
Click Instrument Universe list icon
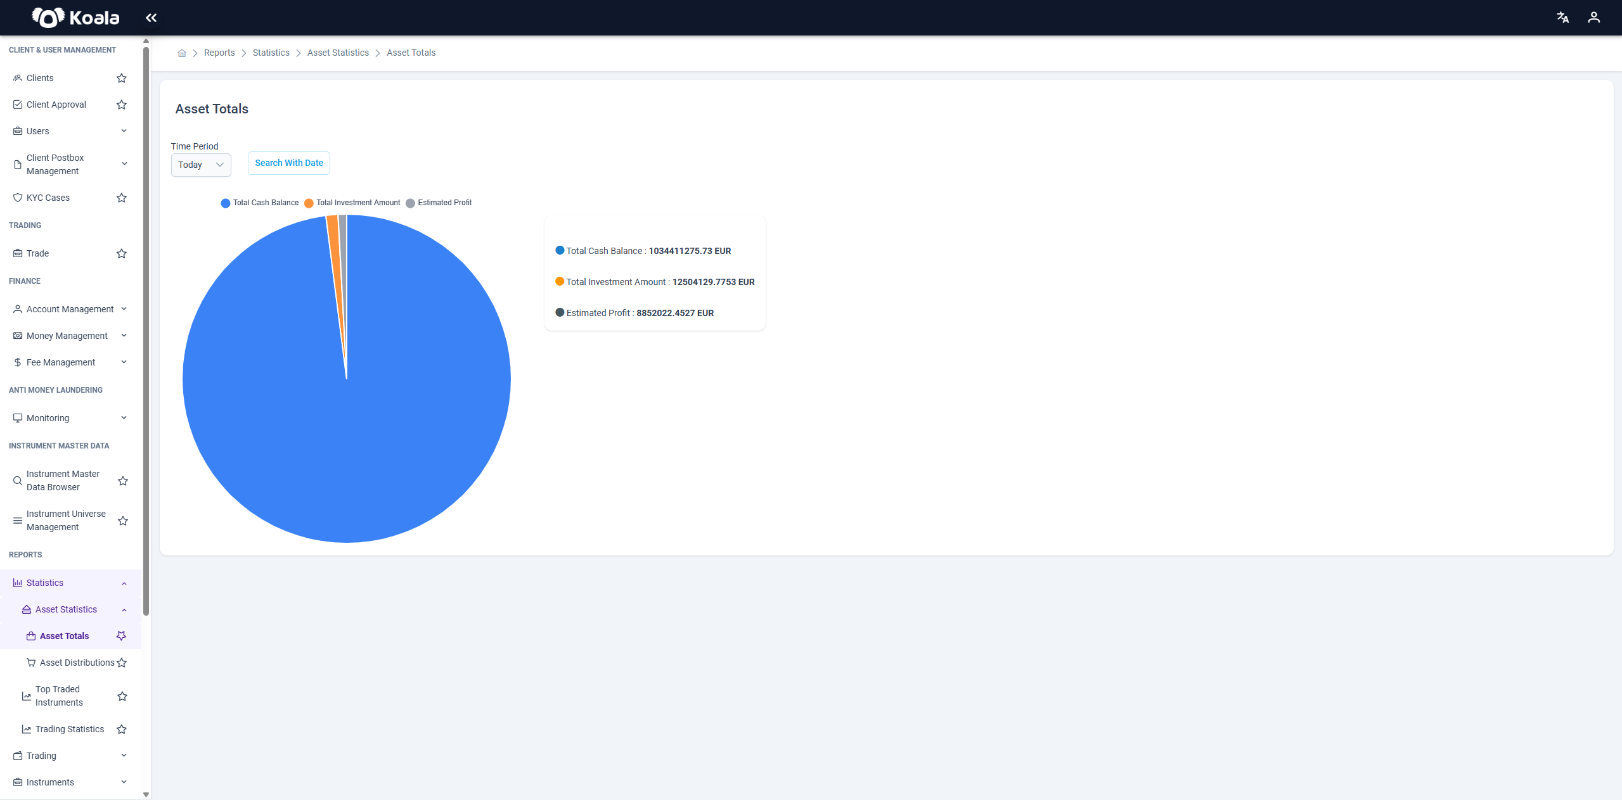[18, 521]
